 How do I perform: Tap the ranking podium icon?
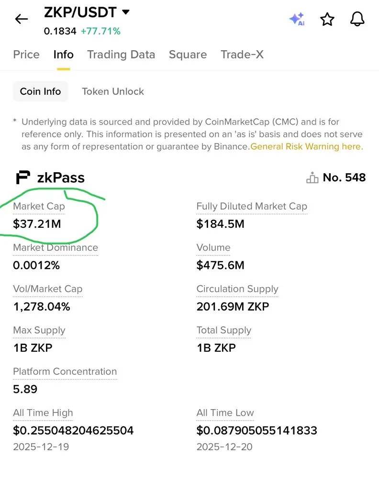[x=312, y=178]
